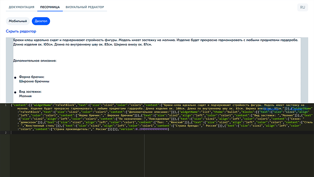This screenshot has height=177, width=314.
Task: Click the Вид застежки list label
Action: pyautogui.click(x=30, y=92)
